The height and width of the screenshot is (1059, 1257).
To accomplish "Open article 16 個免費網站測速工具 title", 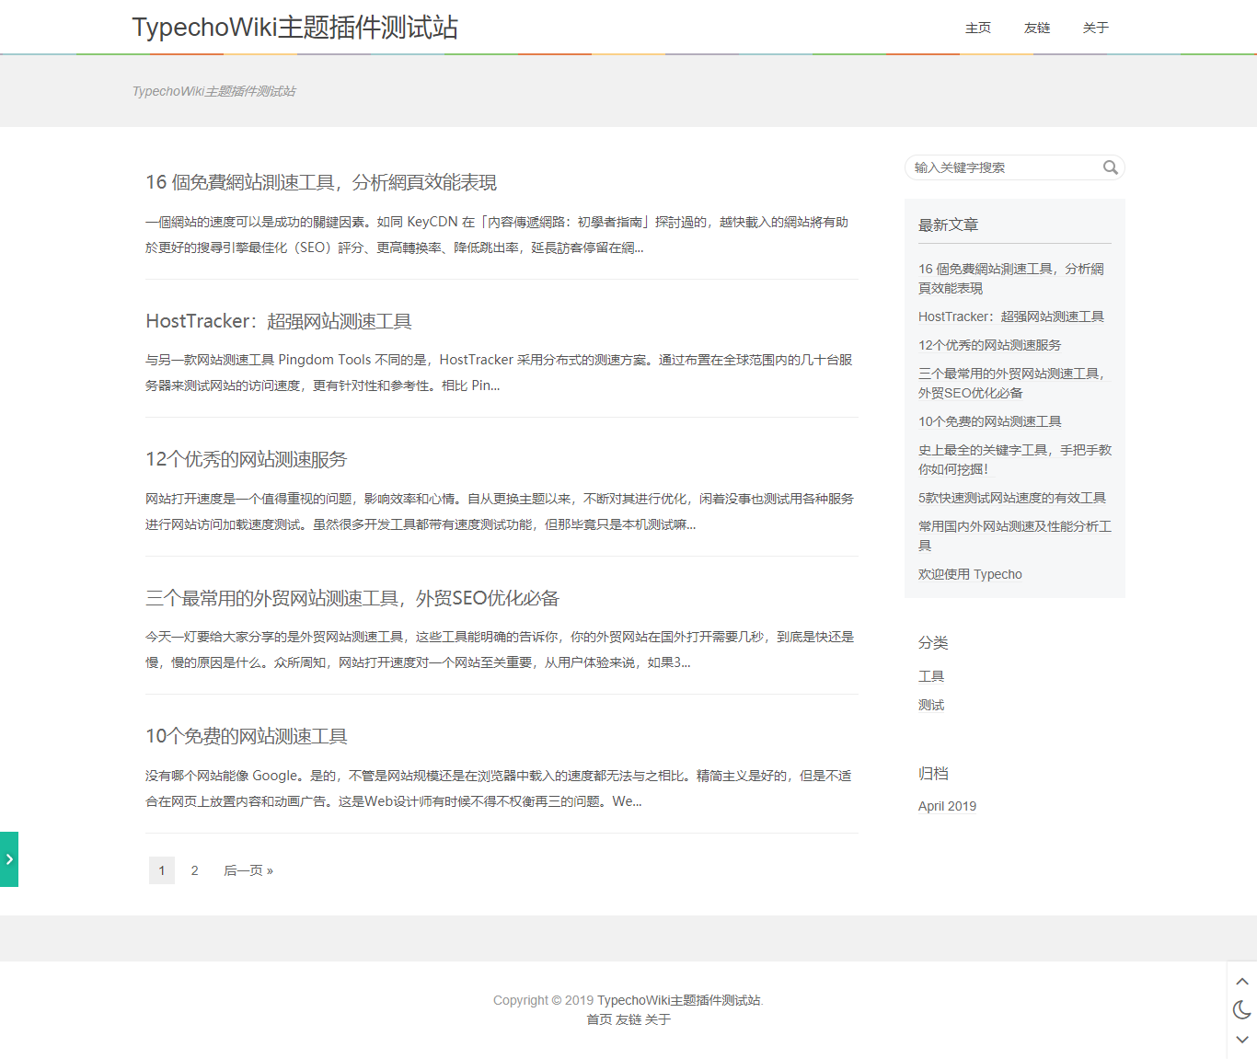I will [x=321, y=182].
